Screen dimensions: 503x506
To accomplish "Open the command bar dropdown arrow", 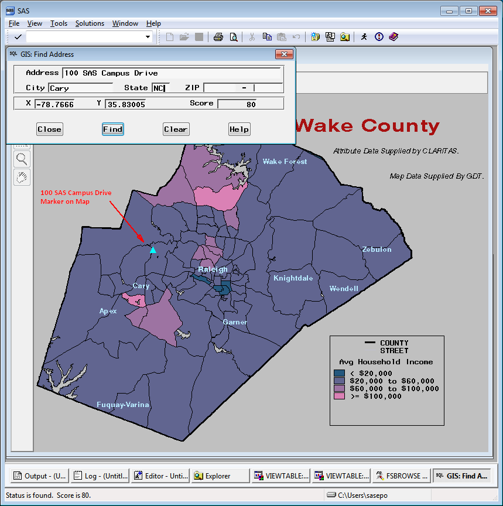I will [x=148, y=37].
